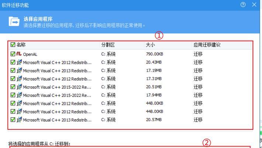
Task: Select Visual C++ 2012 name in 20.43MB row
Action: [x=57, y=63]
